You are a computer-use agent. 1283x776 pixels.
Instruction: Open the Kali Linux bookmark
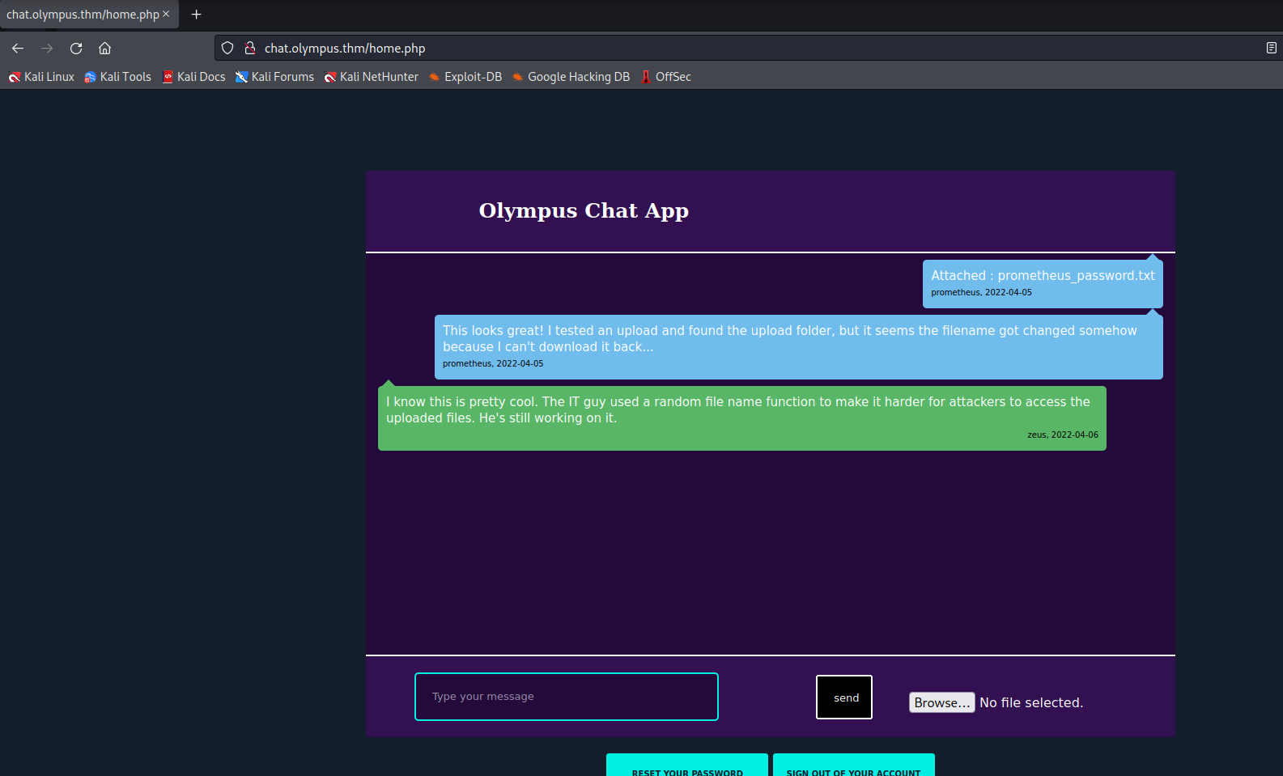41,77
